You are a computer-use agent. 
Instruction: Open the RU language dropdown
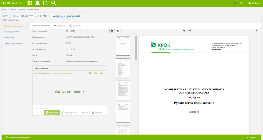(x=242, y=3)
